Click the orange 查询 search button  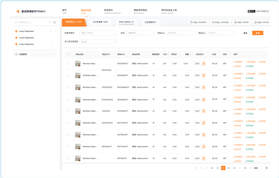[257, 33]
